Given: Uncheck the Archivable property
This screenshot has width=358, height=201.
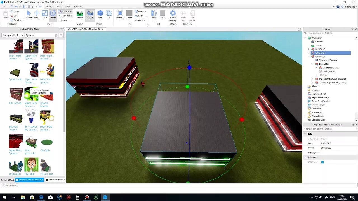Looking at the screenshot, I should click(x=322, y=162).
